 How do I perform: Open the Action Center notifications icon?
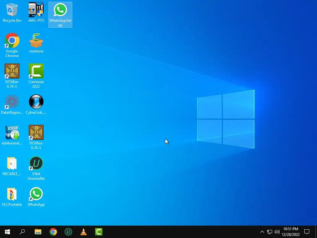(307, 232)
